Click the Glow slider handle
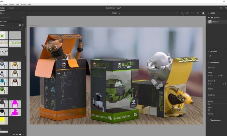227x136 pixels. pyautogui.click(x=209, y=110)
